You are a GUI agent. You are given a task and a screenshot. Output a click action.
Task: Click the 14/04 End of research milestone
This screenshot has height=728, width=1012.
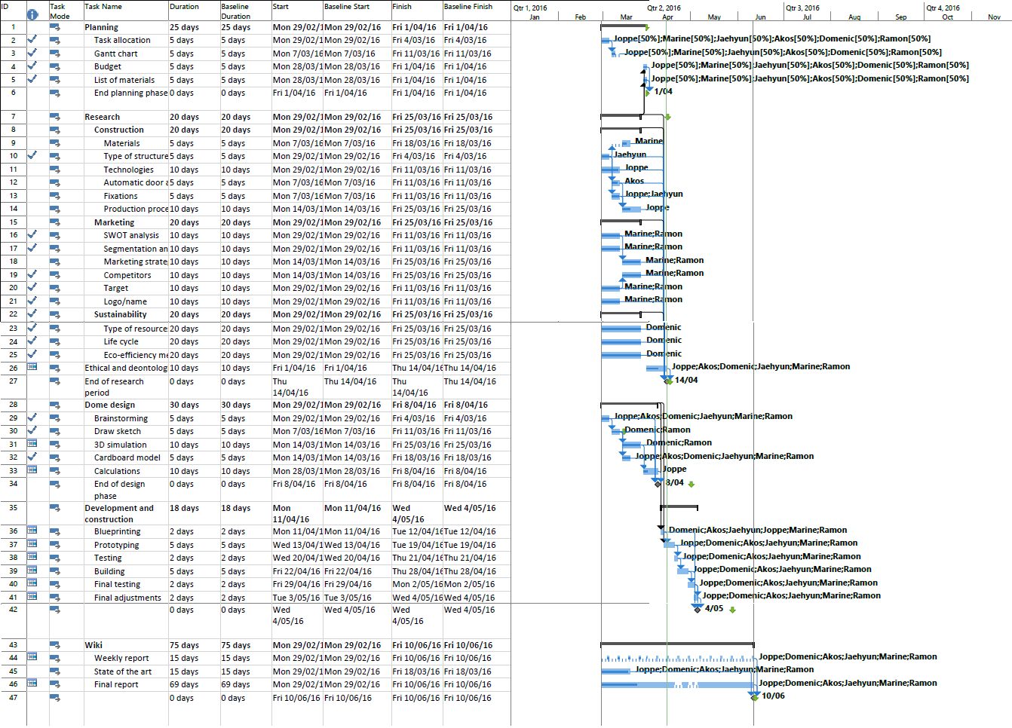(668, 381)
